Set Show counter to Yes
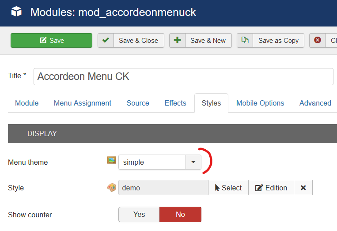This screenshot has height=231, width=337. coord(139,214)
